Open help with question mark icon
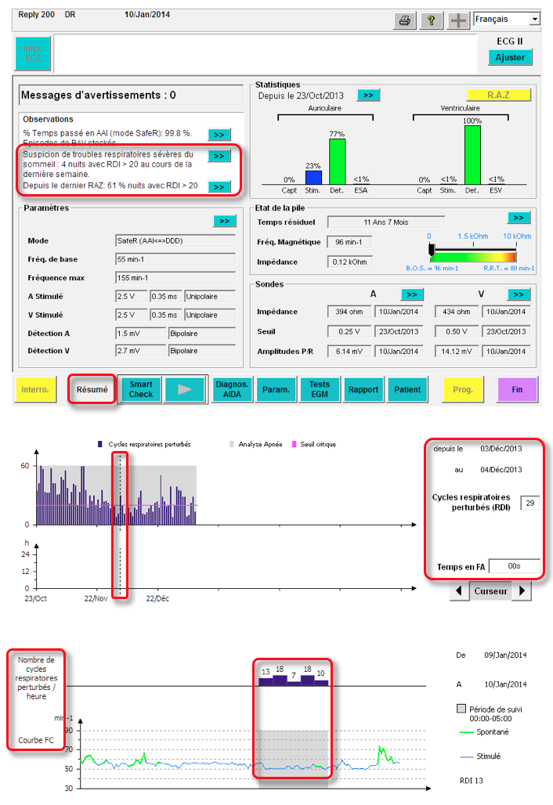Screen dimensions: 553x805 [431, 20]
